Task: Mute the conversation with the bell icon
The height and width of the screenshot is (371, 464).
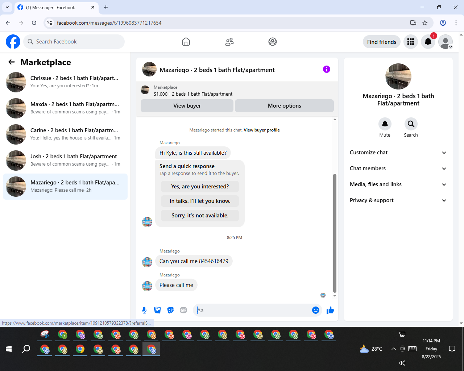Action: point(385,124)
